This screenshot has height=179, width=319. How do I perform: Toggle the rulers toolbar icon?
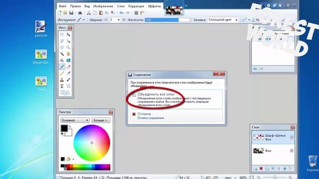pos(142,13)
